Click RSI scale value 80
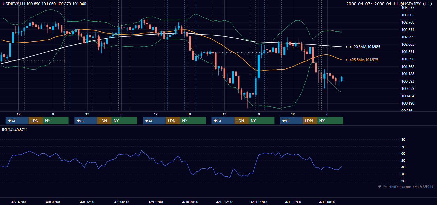Viewport: 437px width, 205px height. pos(403,140)
